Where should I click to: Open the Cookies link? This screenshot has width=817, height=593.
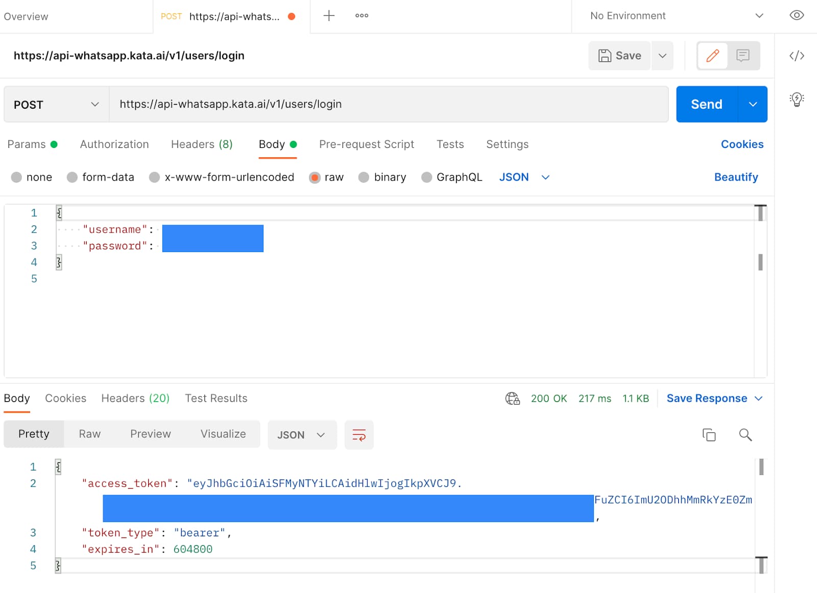742,144
